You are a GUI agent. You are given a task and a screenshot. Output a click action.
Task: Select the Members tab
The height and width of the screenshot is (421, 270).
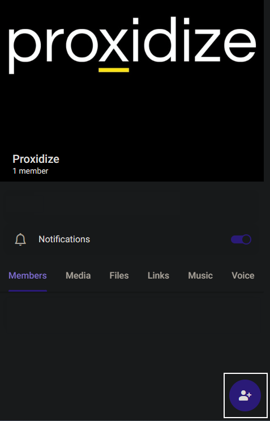click(x=28, y=276)
